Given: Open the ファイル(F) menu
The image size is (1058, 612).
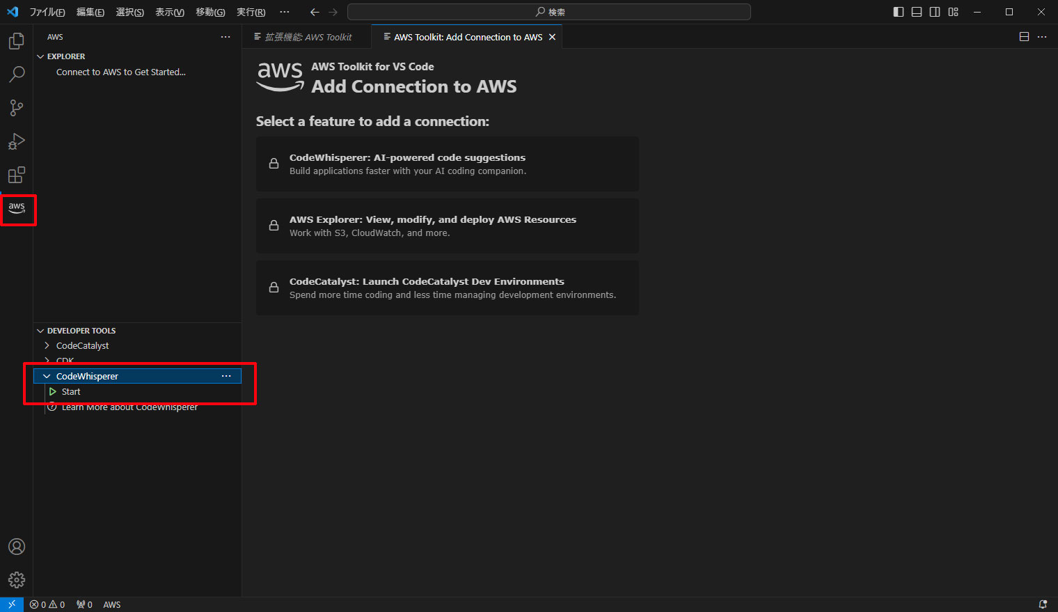Looking at the screenshot, I should [47, 12].
